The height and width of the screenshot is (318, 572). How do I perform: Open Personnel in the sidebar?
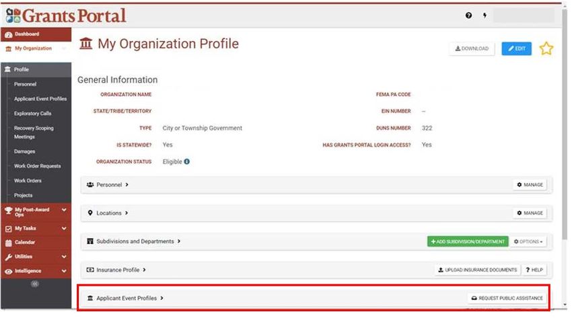25,84
